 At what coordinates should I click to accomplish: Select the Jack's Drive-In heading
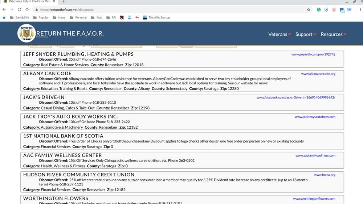pos(44,97)
